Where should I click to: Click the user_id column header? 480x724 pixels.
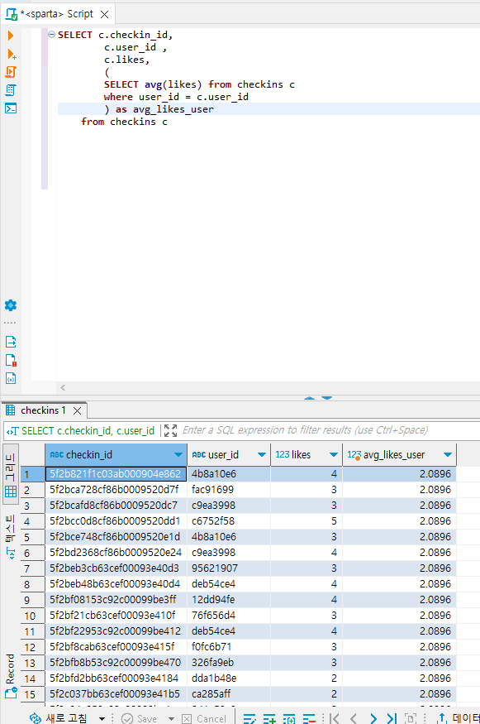pyautogui.click(x=229, y=455)
